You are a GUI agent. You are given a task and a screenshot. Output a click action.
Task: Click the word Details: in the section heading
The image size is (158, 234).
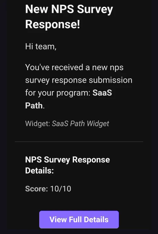pos(40,170)
